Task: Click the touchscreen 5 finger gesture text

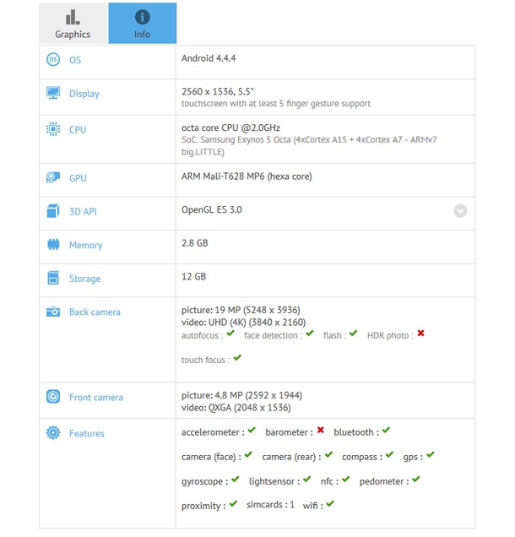Action: [276, 104]
